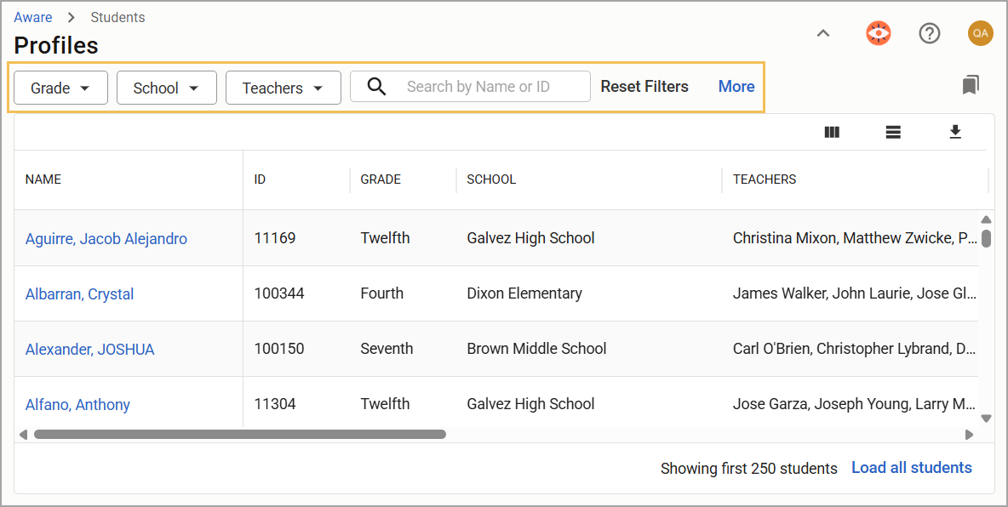
Task: Click the vertical scrollbar thumb
Action: click(x=986, y=237)
